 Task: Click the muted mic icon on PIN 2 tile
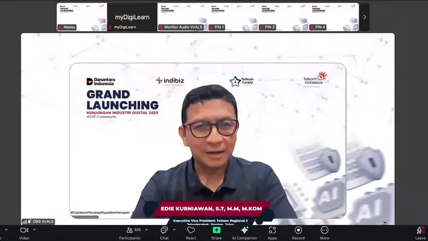tap(261, 27)
